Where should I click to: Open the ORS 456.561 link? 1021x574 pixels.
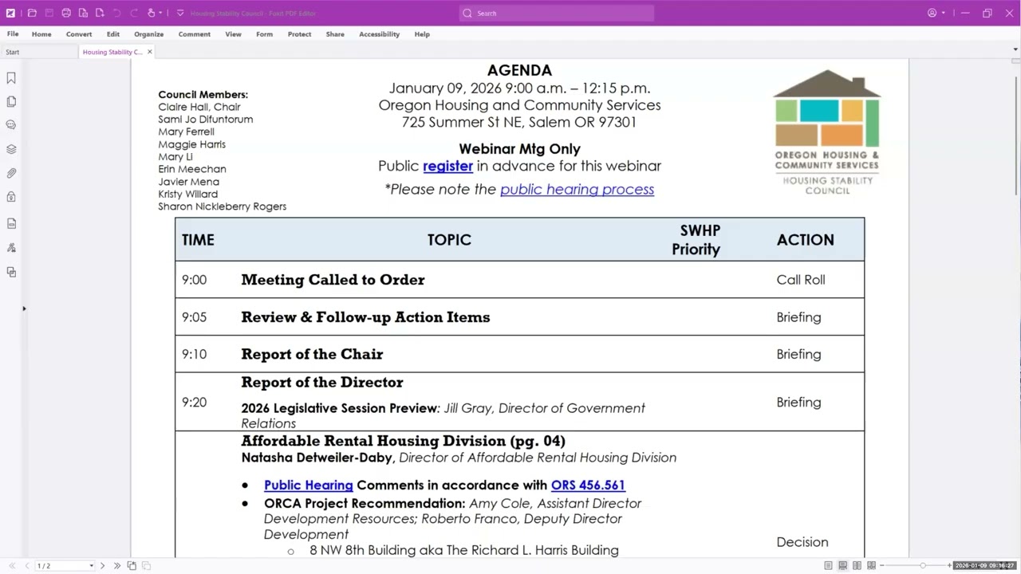click(588, 485)
